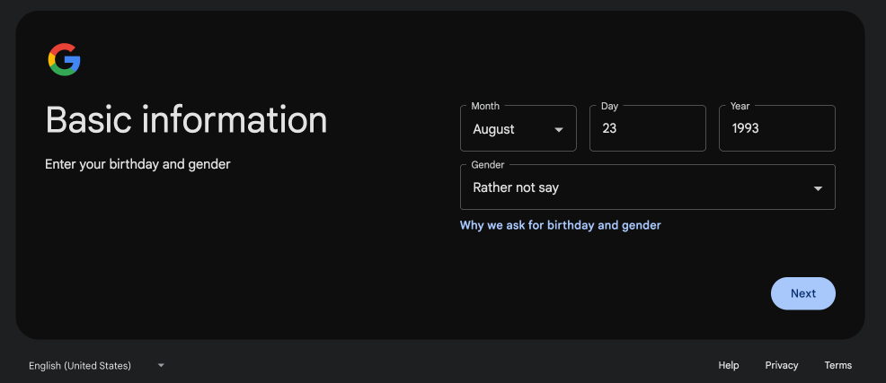Screen dimensions: 886x383
Task: Click the Gender field label
Action: point(488,165)
